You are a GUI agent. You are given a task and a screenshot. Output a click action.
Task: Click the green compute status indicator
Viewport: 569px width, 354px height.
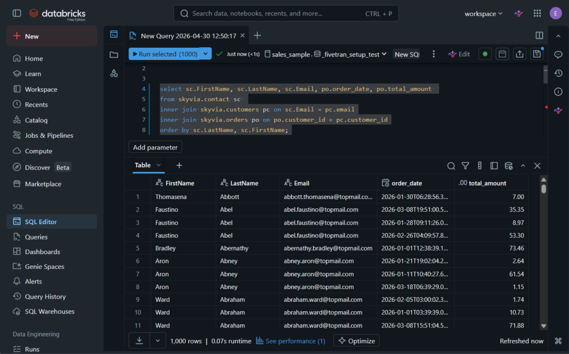coord(485,54)
